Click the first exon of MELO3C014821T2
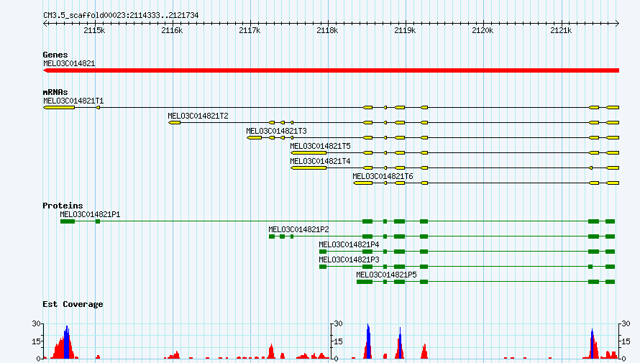Screen dimensions: 640x363 (174, 123)
